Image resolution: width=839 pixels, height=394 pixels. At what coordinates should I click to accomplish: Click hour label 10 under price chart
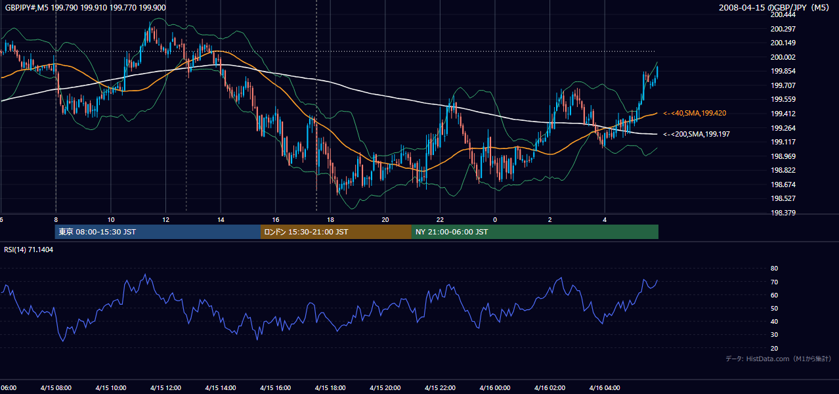(x=111, y=219)
